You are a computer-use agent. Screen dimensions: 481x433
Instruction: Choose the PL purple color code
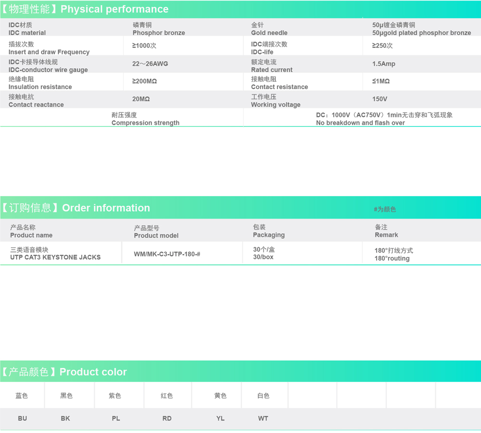116,419
